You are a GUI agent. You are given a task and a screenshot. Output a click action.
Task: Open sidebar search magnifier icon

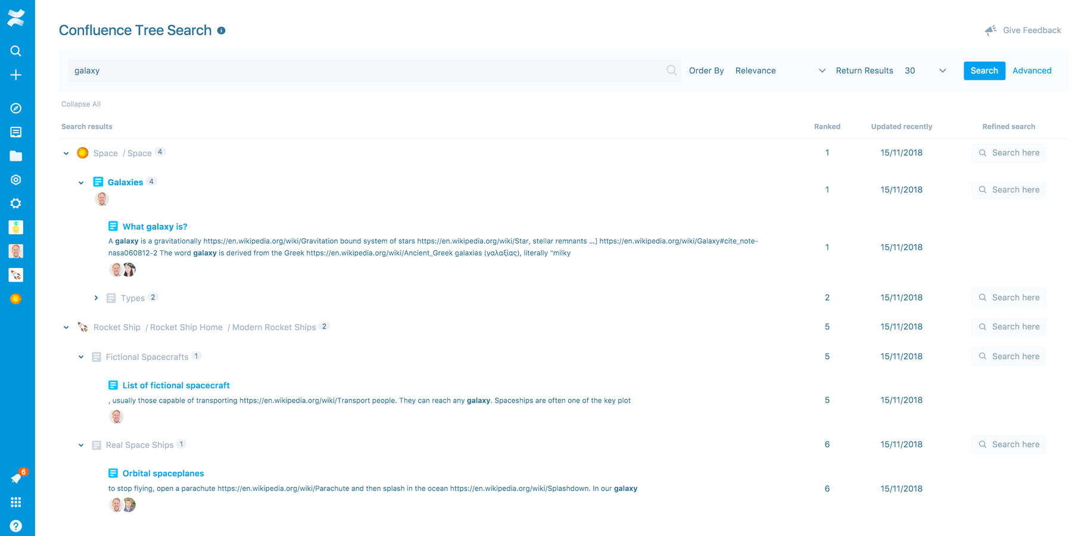[x=16, y=51]
